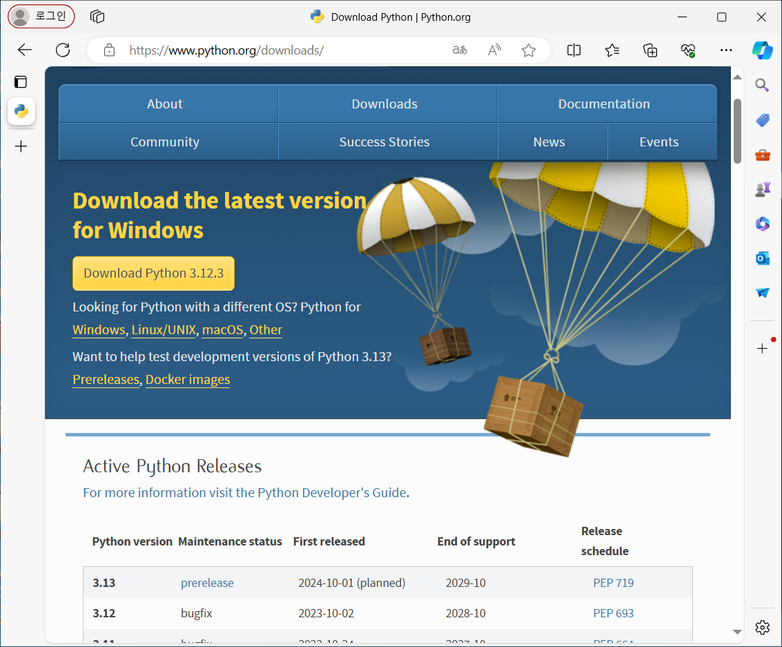Go back to previous page
The height and width of the screenshot is (647, 782).
(x=24, y=50)
